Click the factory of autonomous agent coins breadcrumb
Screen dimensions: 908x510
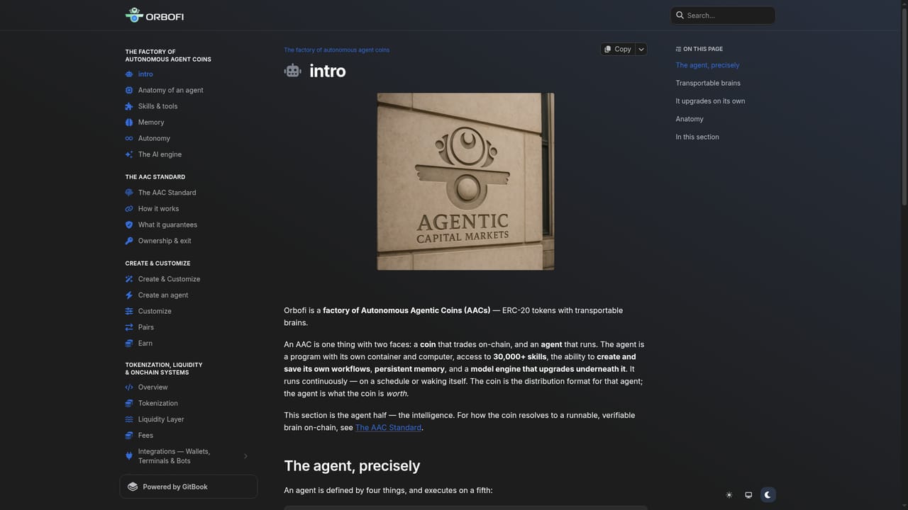pyautogui.click(x=336, y=50)
